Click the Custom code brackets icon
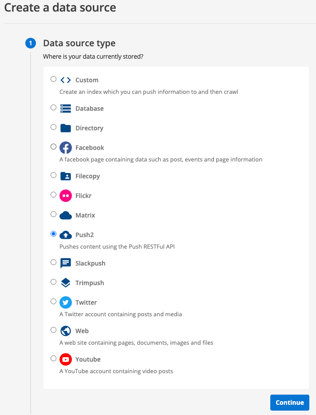 click(x=65, y=79)
